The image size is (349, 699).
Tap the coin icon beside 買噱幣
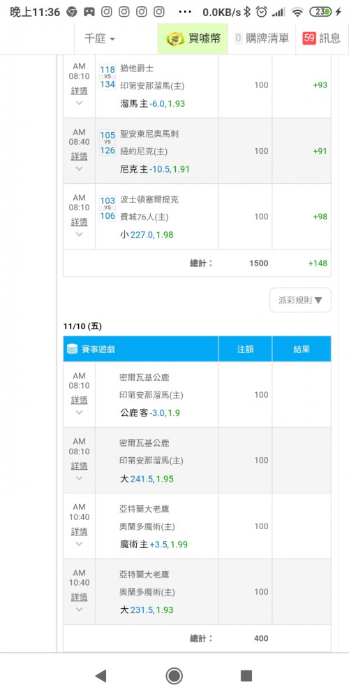click(175, 38)
